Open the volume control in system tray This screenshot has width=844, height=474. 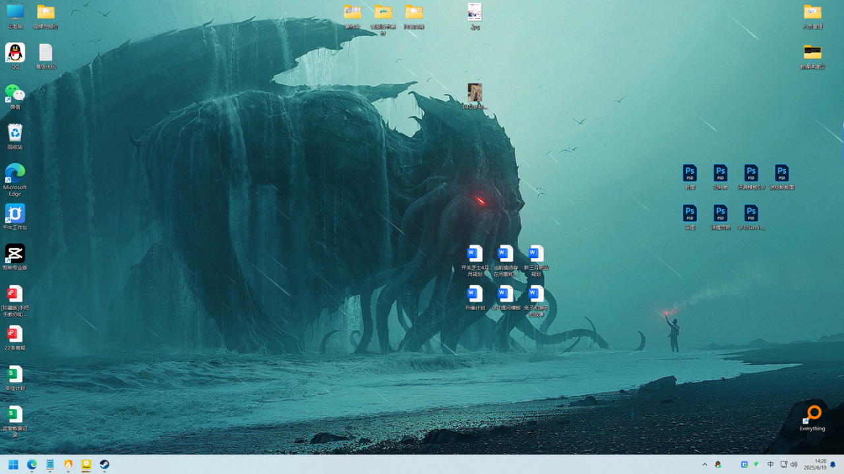coord(794,464)
